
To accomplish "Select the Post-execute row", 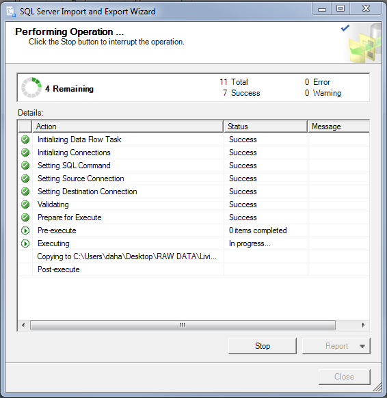I will click(193, 269).
